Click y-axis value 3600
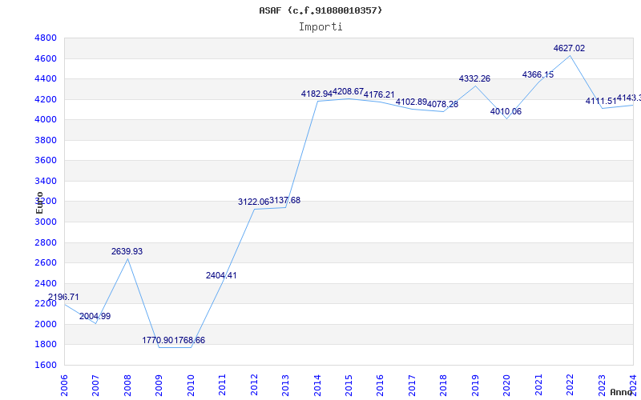Screen dimensions: 641x400 pos(46,161)
